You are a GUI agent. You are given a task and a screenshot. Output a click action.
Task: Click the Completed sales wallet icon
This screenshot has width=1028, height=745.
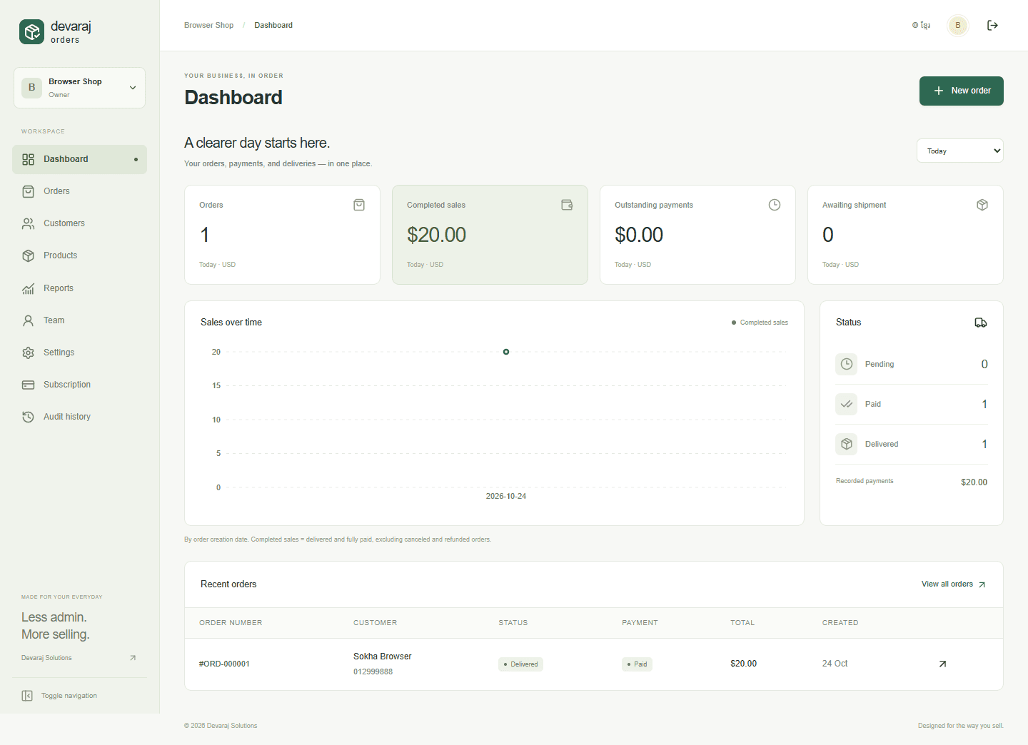(x=567, y=205)
